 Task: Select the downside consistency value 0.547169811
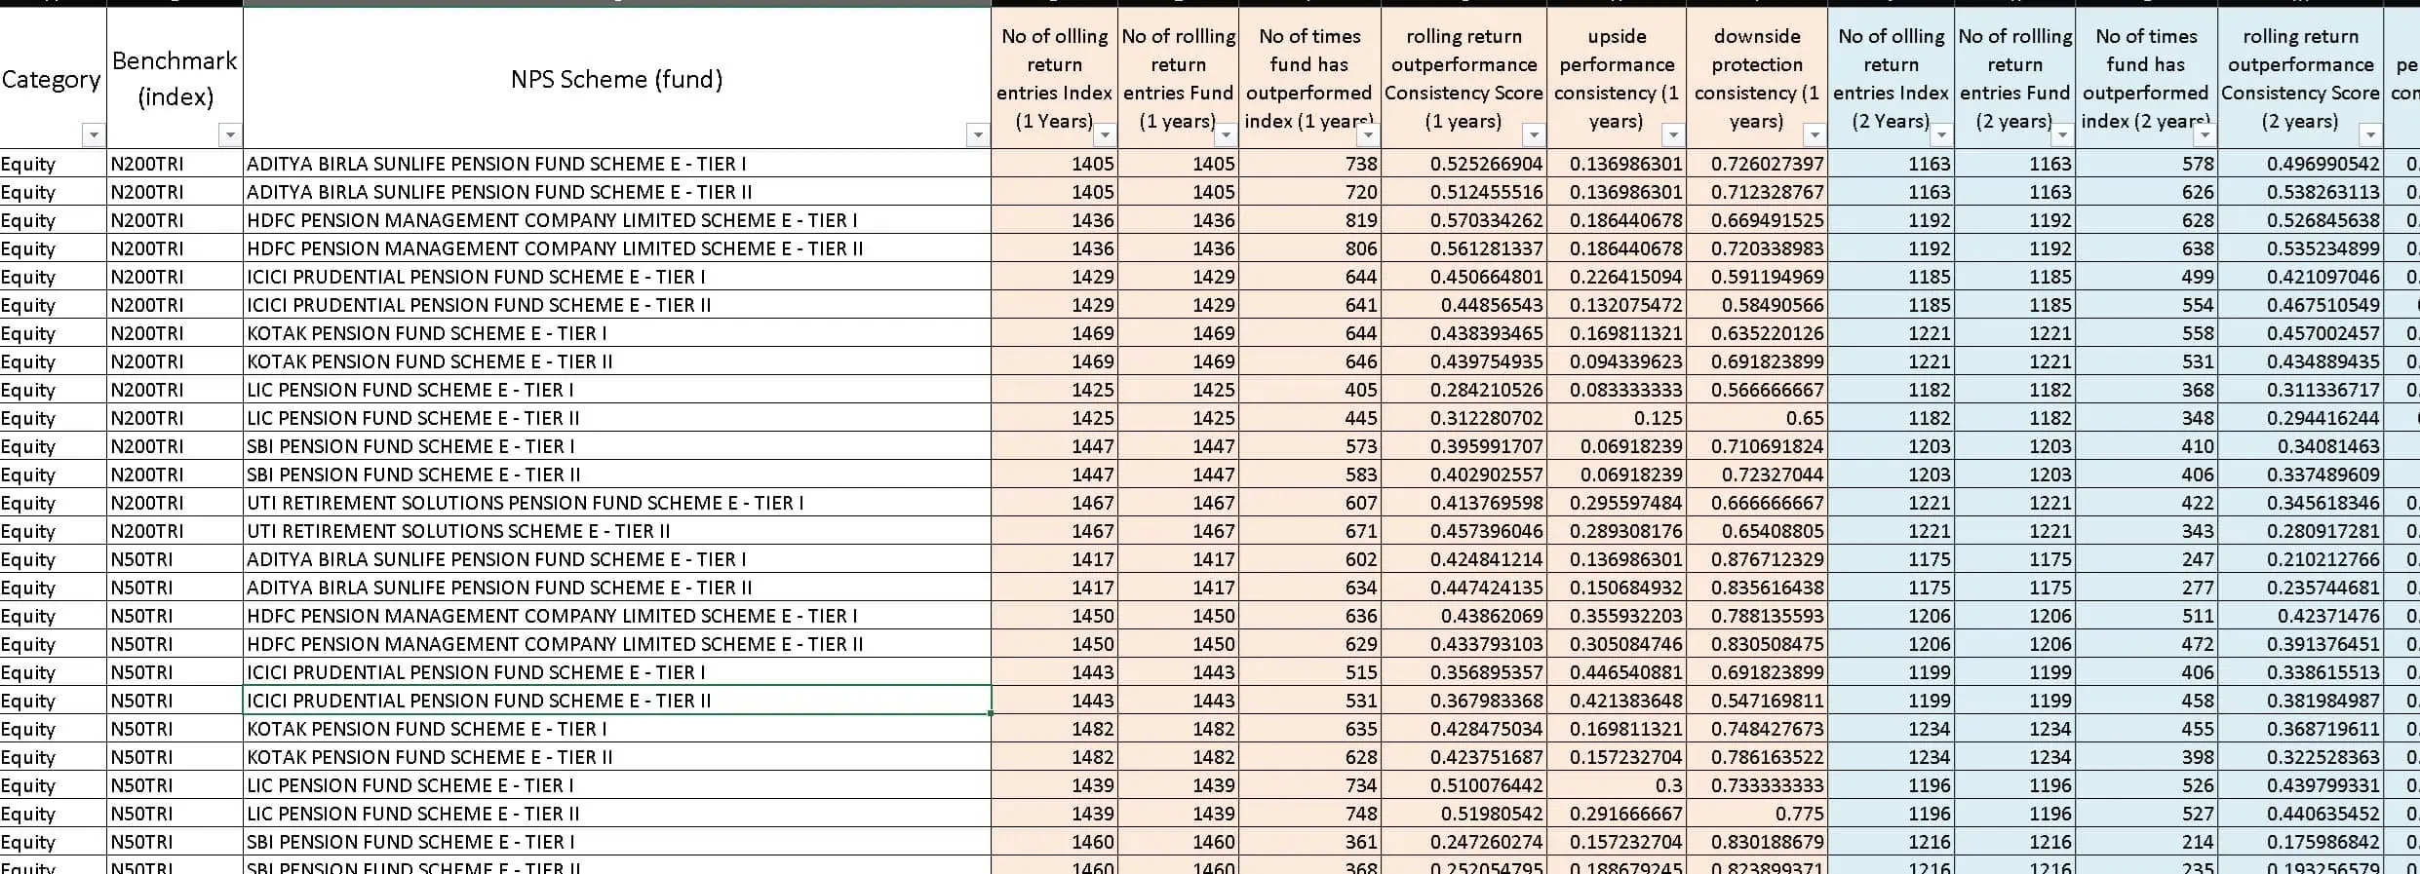[x=1757, y=701]
